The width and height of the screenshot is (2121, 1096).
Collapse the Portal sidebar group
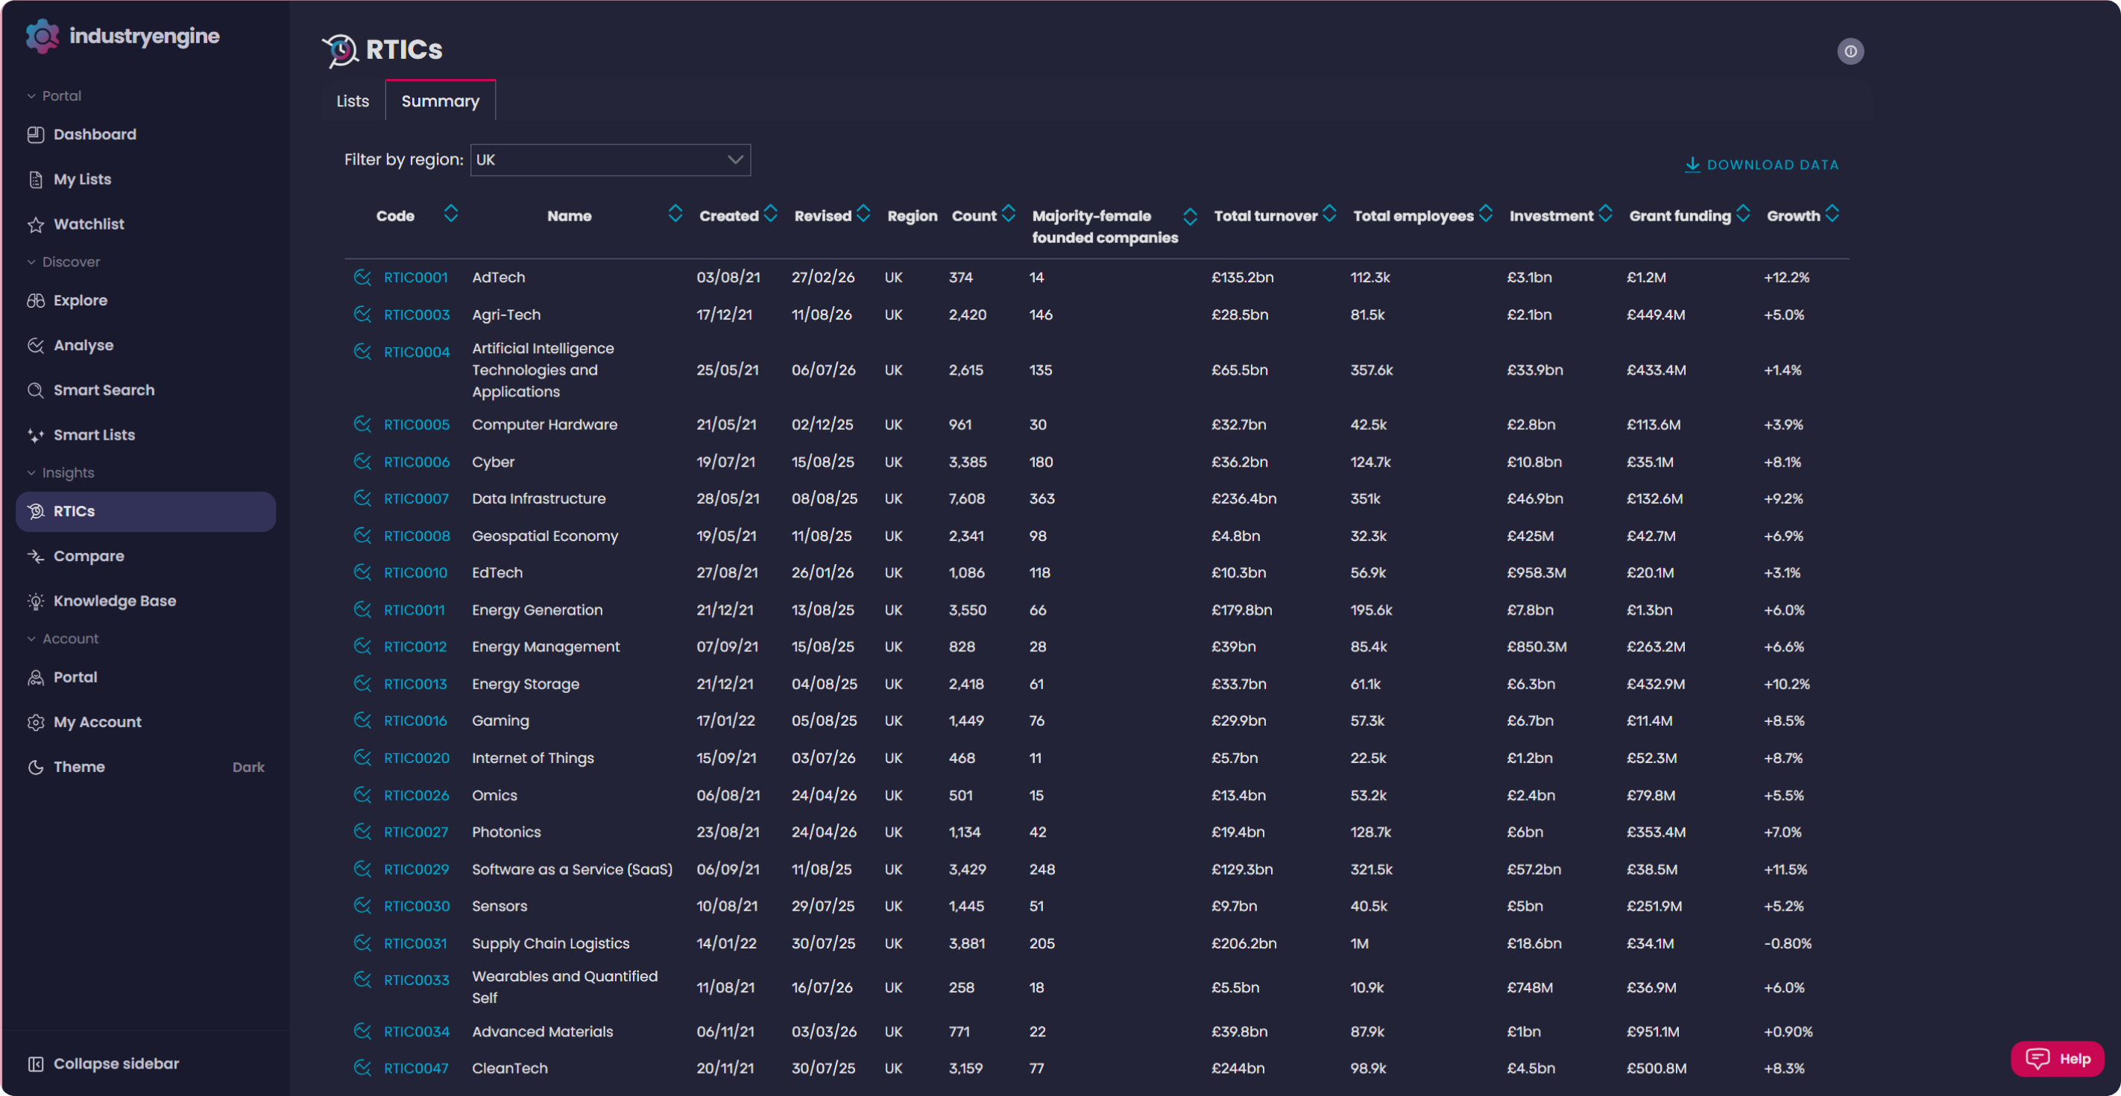point(54,95)
